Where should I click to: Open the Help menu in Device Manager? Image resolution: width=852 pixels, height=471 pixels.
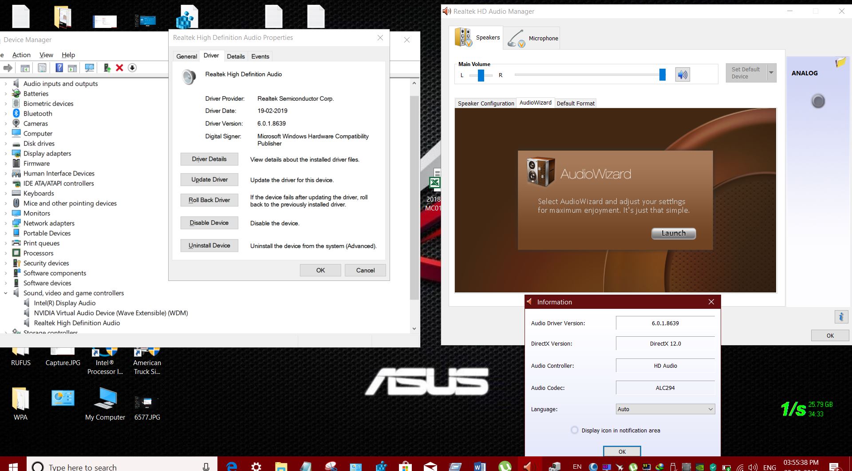click(x=68, y=55)
